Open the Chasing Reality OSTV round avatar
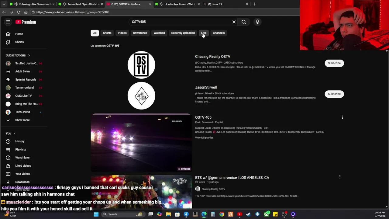The width and height of the screenshot is (389, 219). click(141, 65)
